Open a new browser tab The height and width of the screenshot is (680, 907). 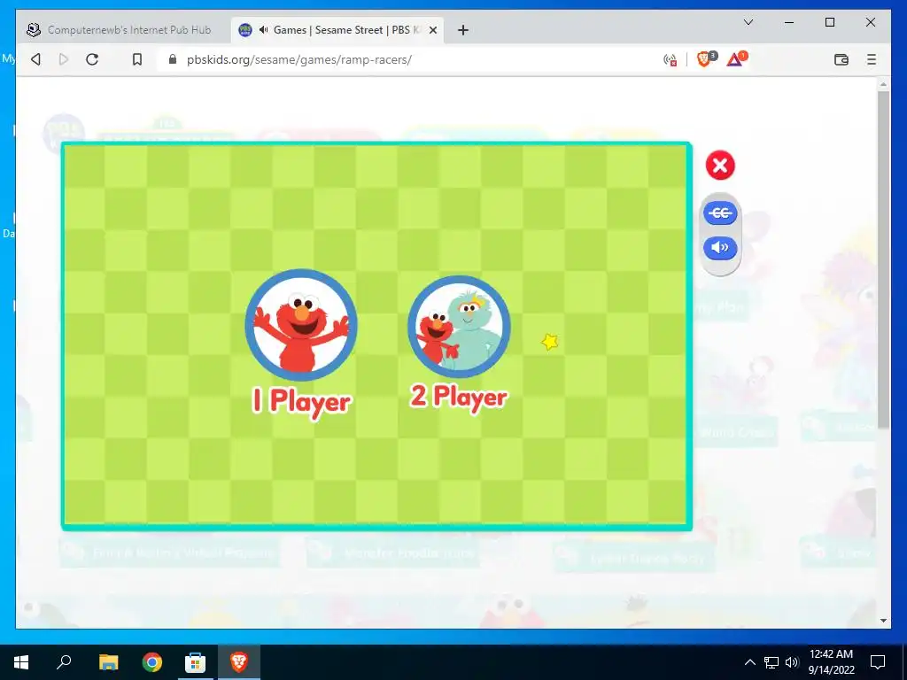[x=462, y=30]
